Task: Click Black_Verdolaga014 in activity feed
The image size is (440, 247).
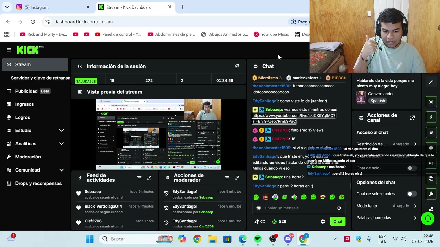Action: [x=103, y=207]
